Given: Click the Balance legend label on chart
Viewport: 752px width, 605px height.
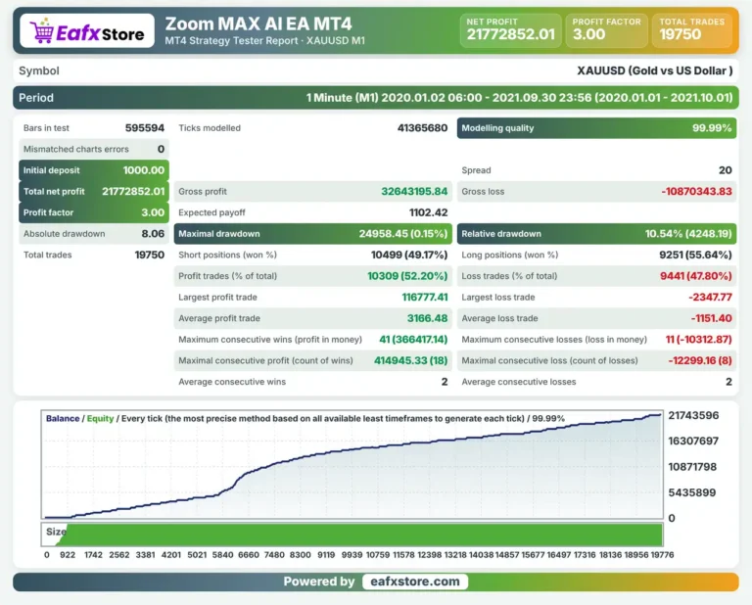Looking at the screenshot, I should pyautogui.click(x=63, y=419).
